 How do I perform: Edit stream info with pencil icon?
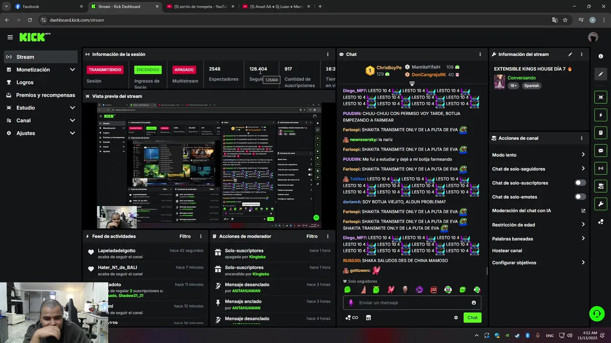(570, 54)
